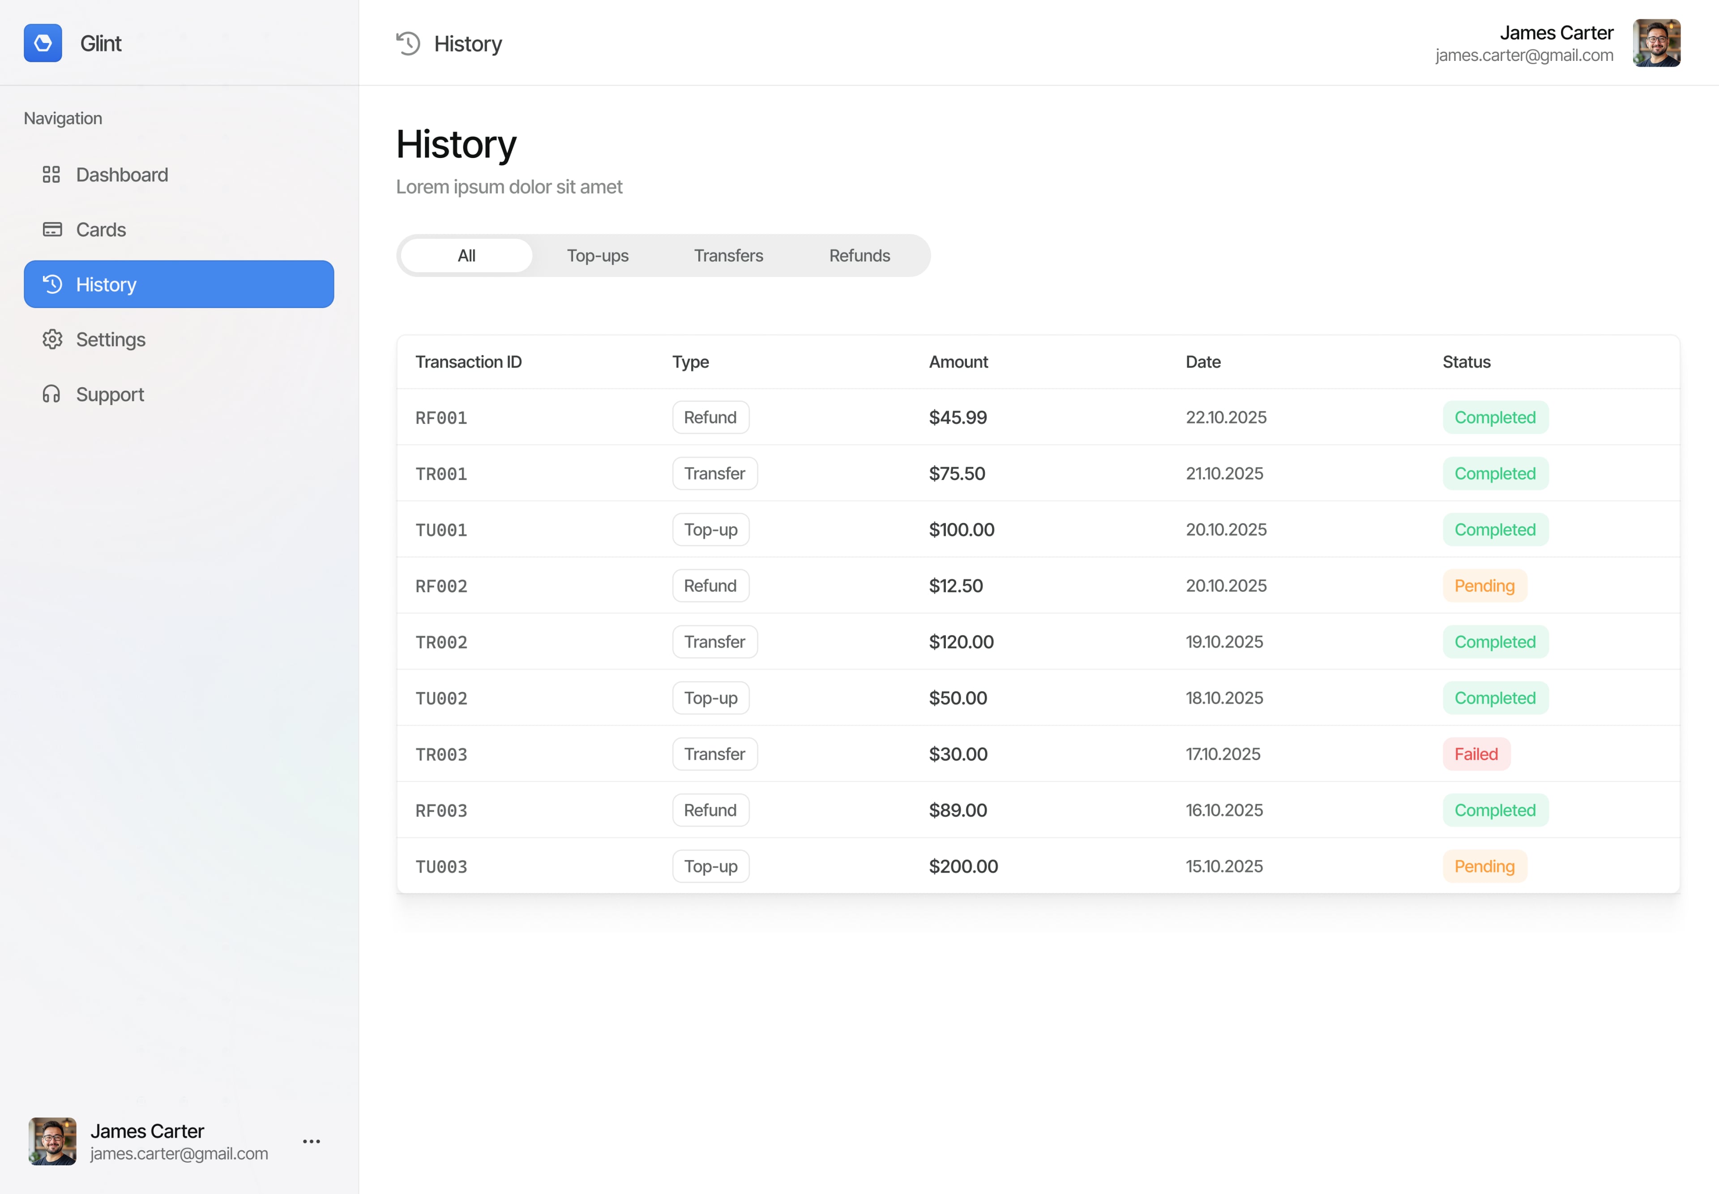Click the $120.00 amount for TR002
Viewport: 1719px width, 1194px height.
tap(961, 642)
